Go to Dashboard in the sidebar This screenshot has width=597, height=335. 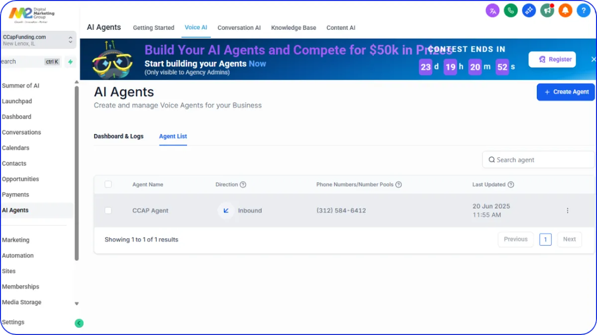tap(16, 117)
